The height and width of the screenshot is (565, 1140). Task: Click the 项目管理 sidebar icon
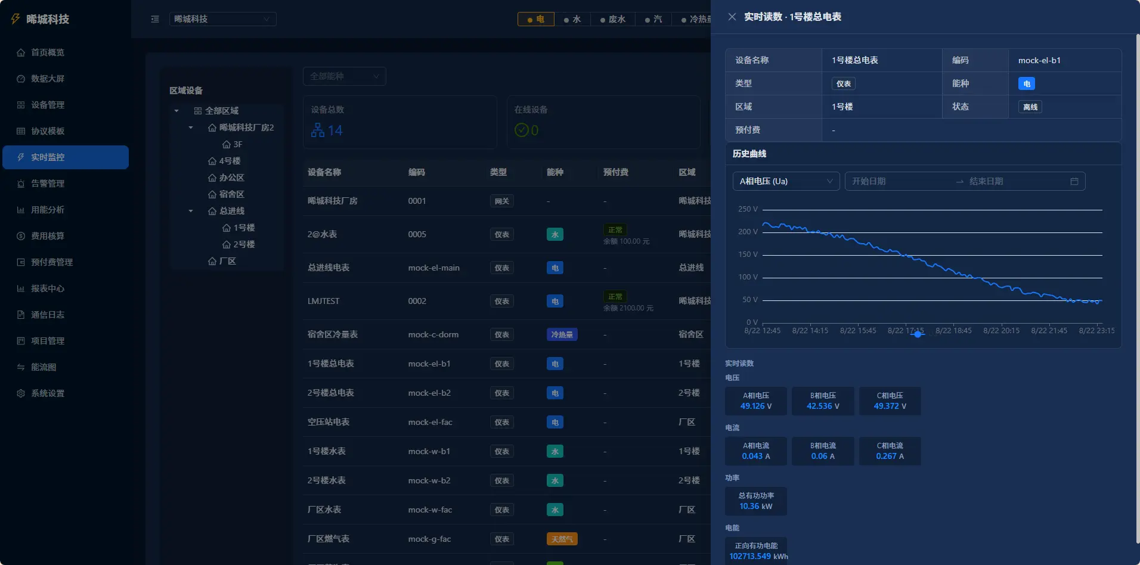click(x=21, y=341)
